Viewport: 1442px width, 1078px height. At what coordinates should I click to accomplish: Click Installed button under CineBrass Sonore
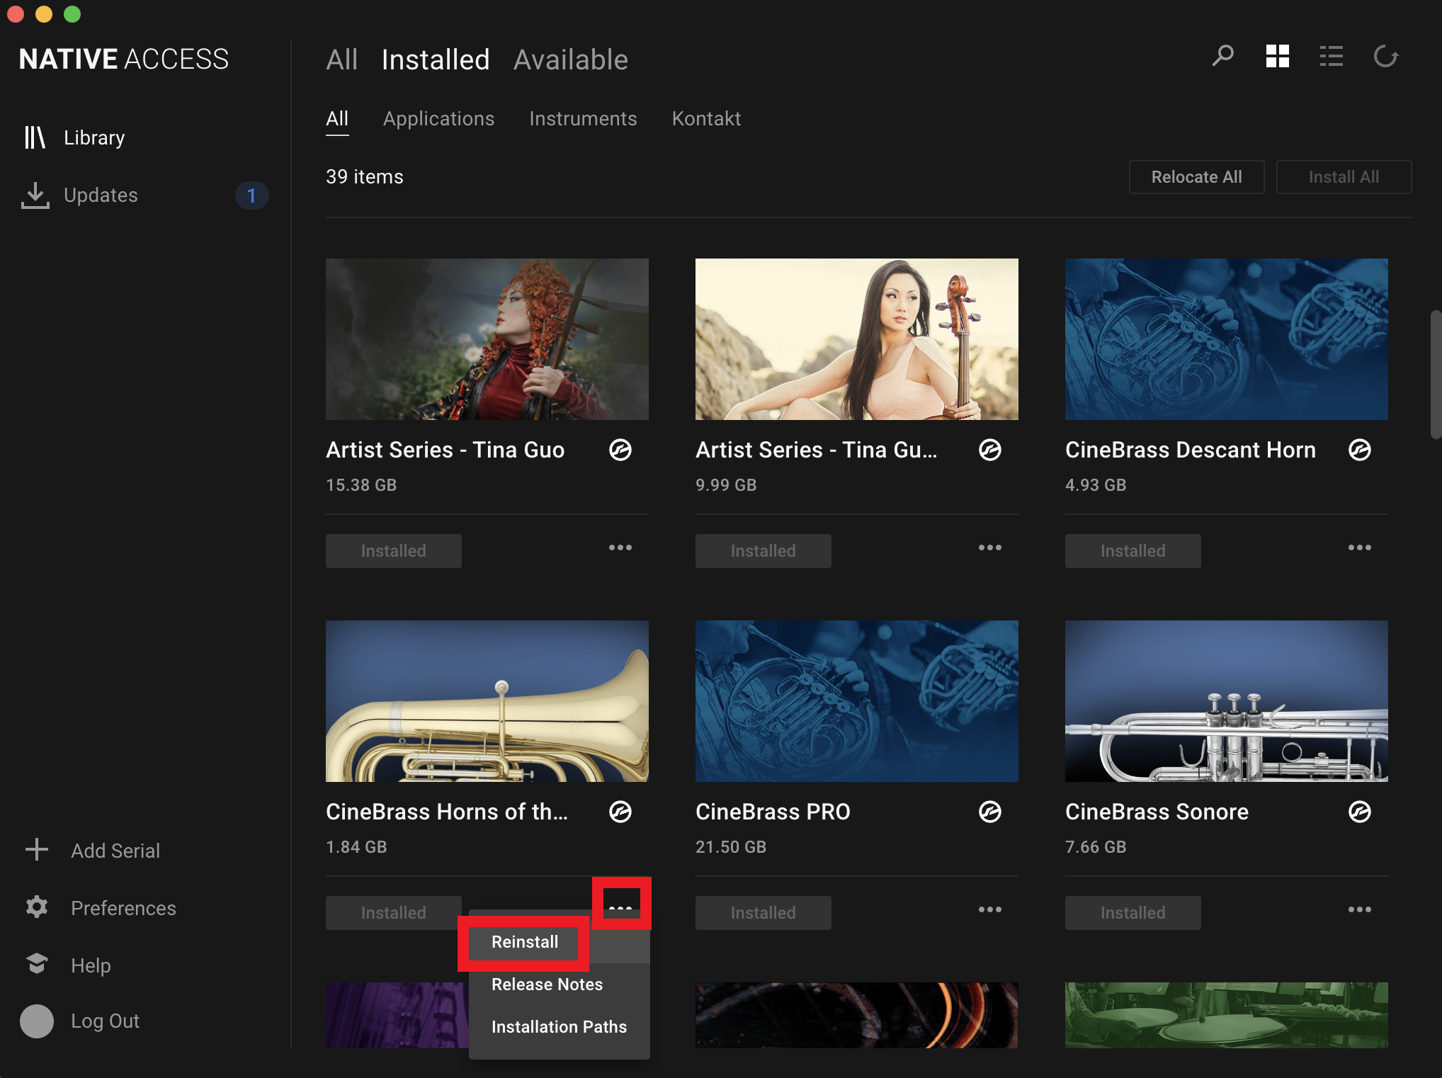coord(1133,913)
